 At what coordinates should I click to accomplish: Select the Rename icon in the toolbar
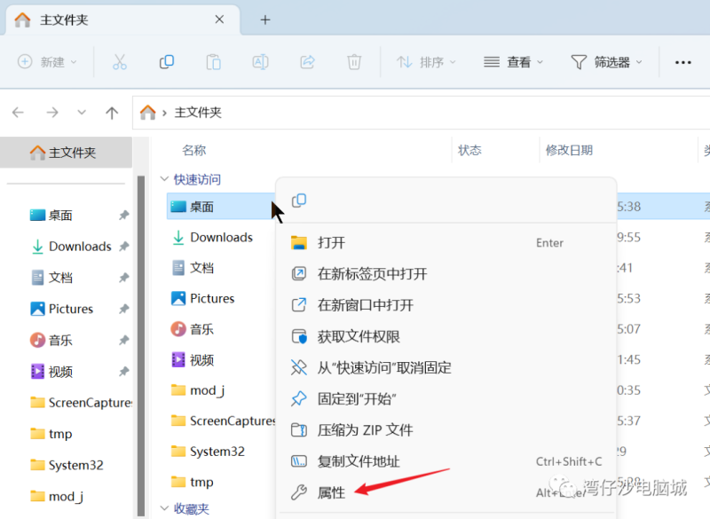point(260,62)
